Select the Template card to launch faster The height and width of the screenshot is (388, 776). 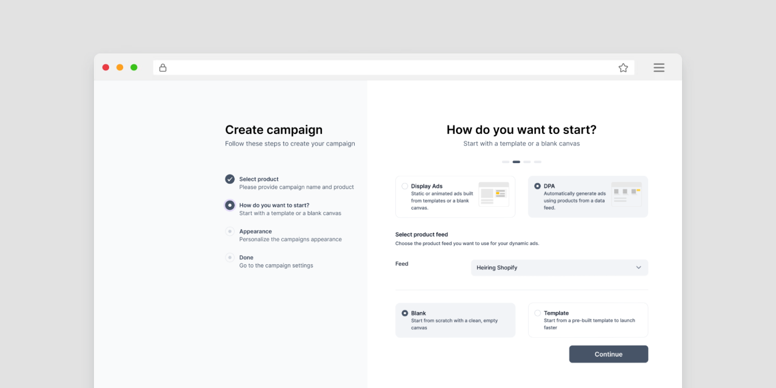click(x=587, y=319)
